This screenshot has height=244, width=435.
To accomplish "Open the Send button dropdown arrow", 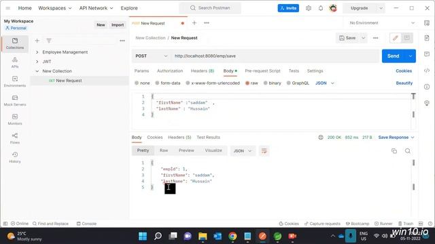I will [x=411, y=56].
